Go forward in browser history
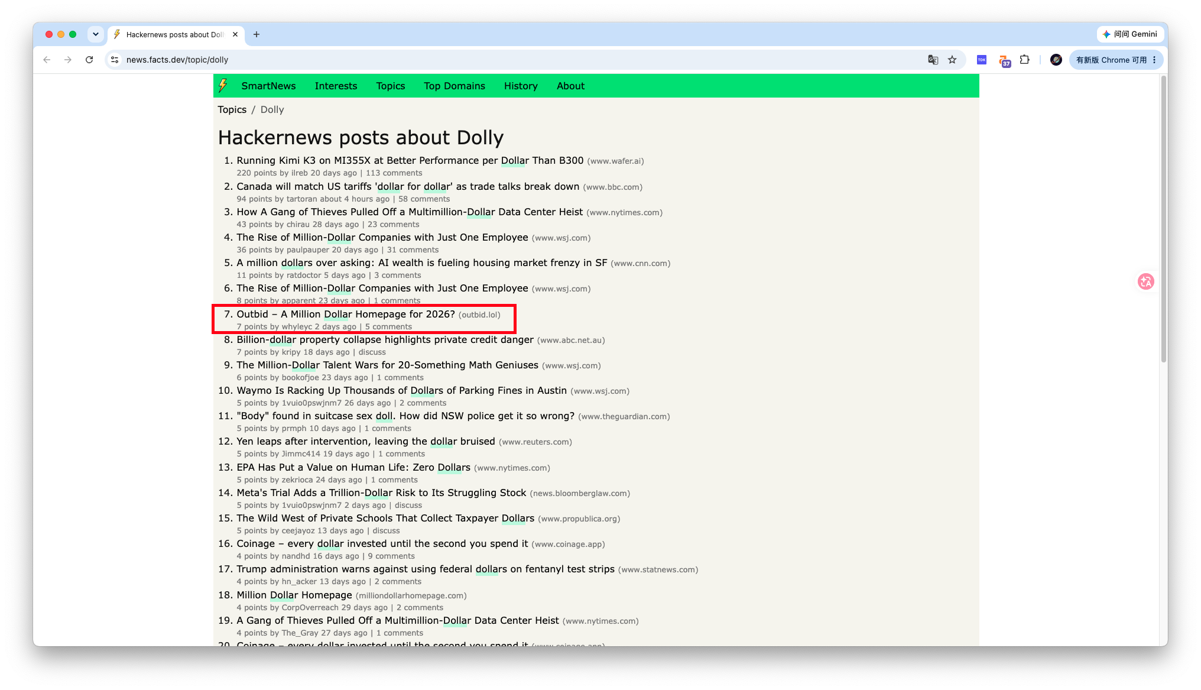1201x690 pixels. pos(68,60)
